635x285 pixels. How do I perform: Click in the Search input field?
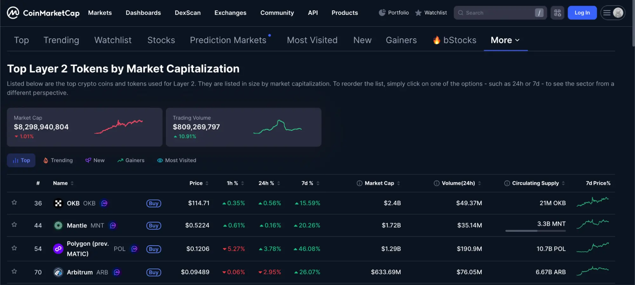pos(500,13)
